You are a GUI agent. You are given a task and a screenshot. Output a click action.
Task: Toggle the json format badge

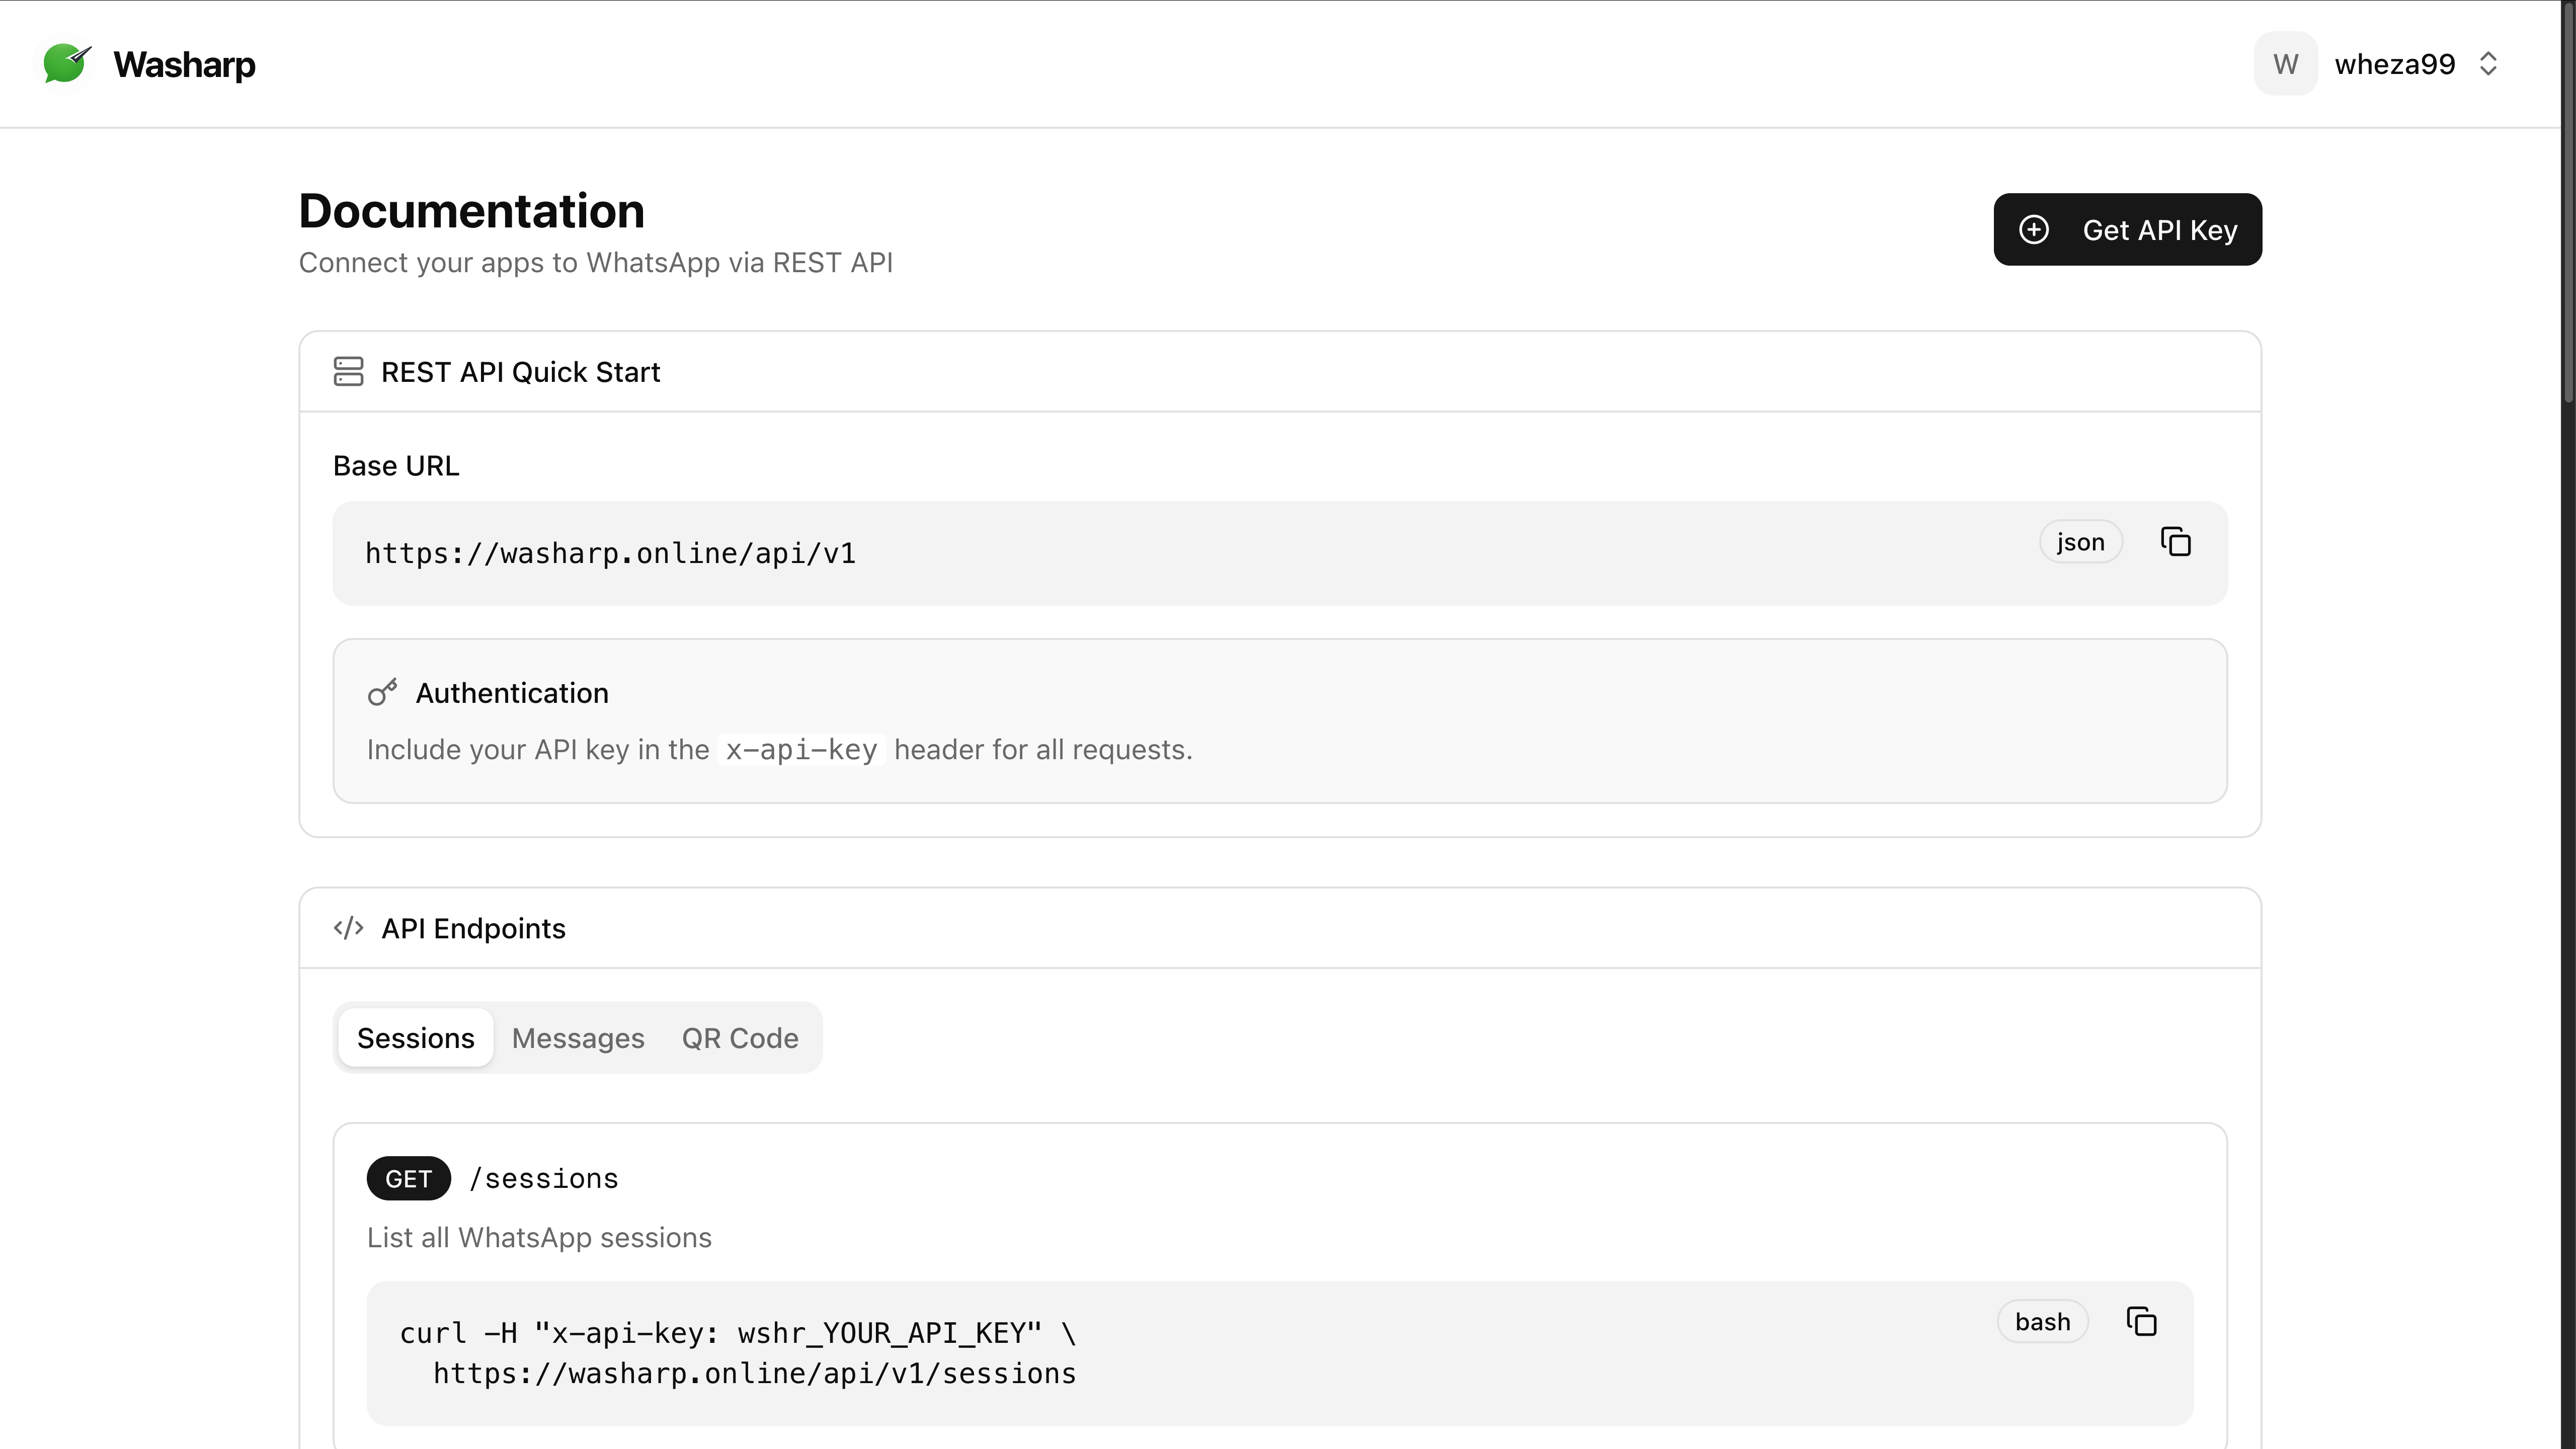coord(2081,541)
